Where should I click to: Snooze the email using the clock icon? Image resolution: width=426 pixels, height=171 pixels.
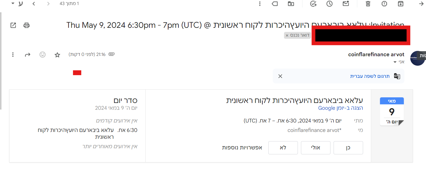(x=329, y=4)
